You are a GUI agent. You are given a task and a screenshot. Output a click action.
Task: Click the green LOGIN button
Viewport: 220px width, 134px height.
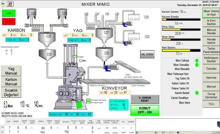coord(9,13)
